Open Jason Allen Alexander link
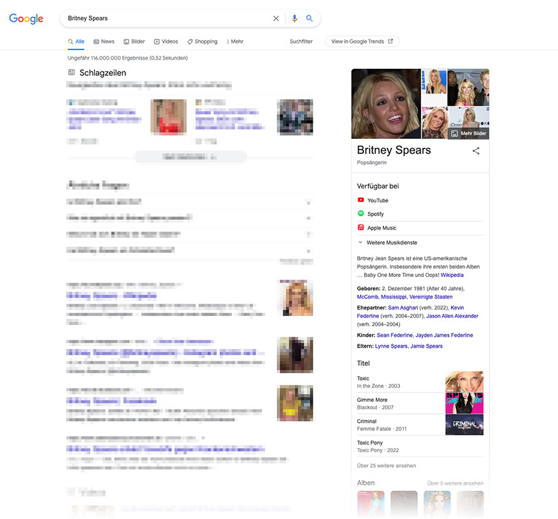This screenshot has height=519, width=558. coord(452,316)
